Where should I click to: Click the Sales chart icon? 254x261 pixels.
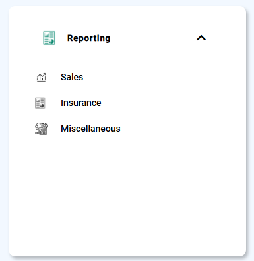(x=41, y=77)
